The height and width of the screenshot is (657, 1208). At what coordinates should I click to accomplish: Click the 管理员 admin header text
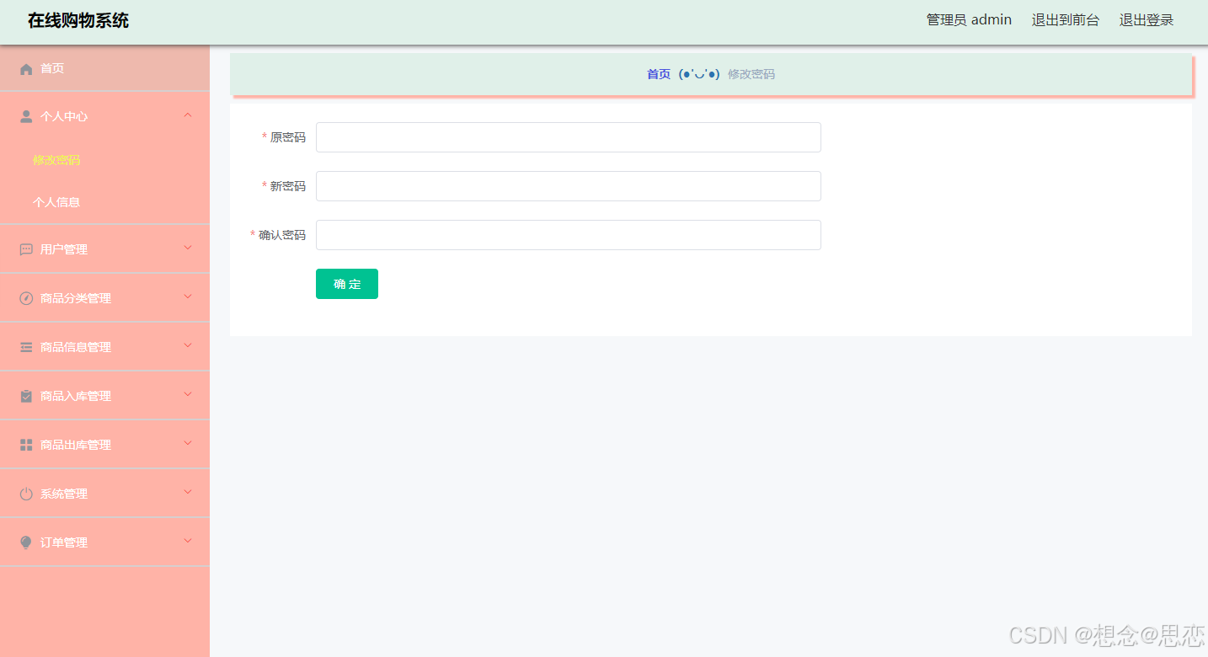point(969,20)
